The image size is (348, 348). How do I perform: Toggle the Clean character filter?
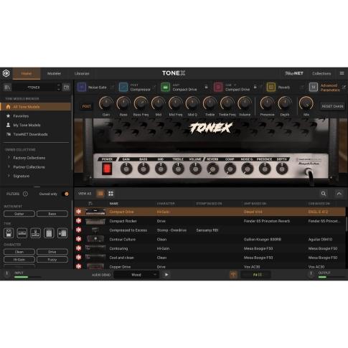click(19, 252)
